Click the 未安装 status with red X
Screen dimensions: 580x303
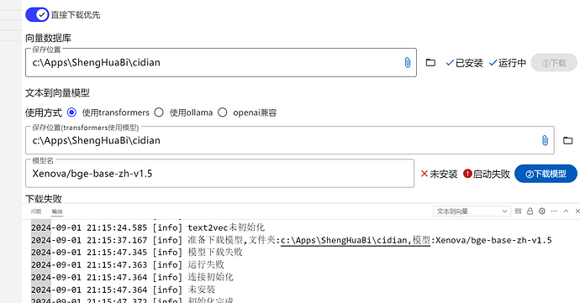(x=439, y=174)
